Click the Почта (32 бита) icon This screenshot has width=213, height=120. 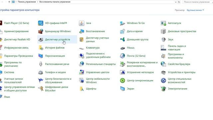click(x=122, y=56)
